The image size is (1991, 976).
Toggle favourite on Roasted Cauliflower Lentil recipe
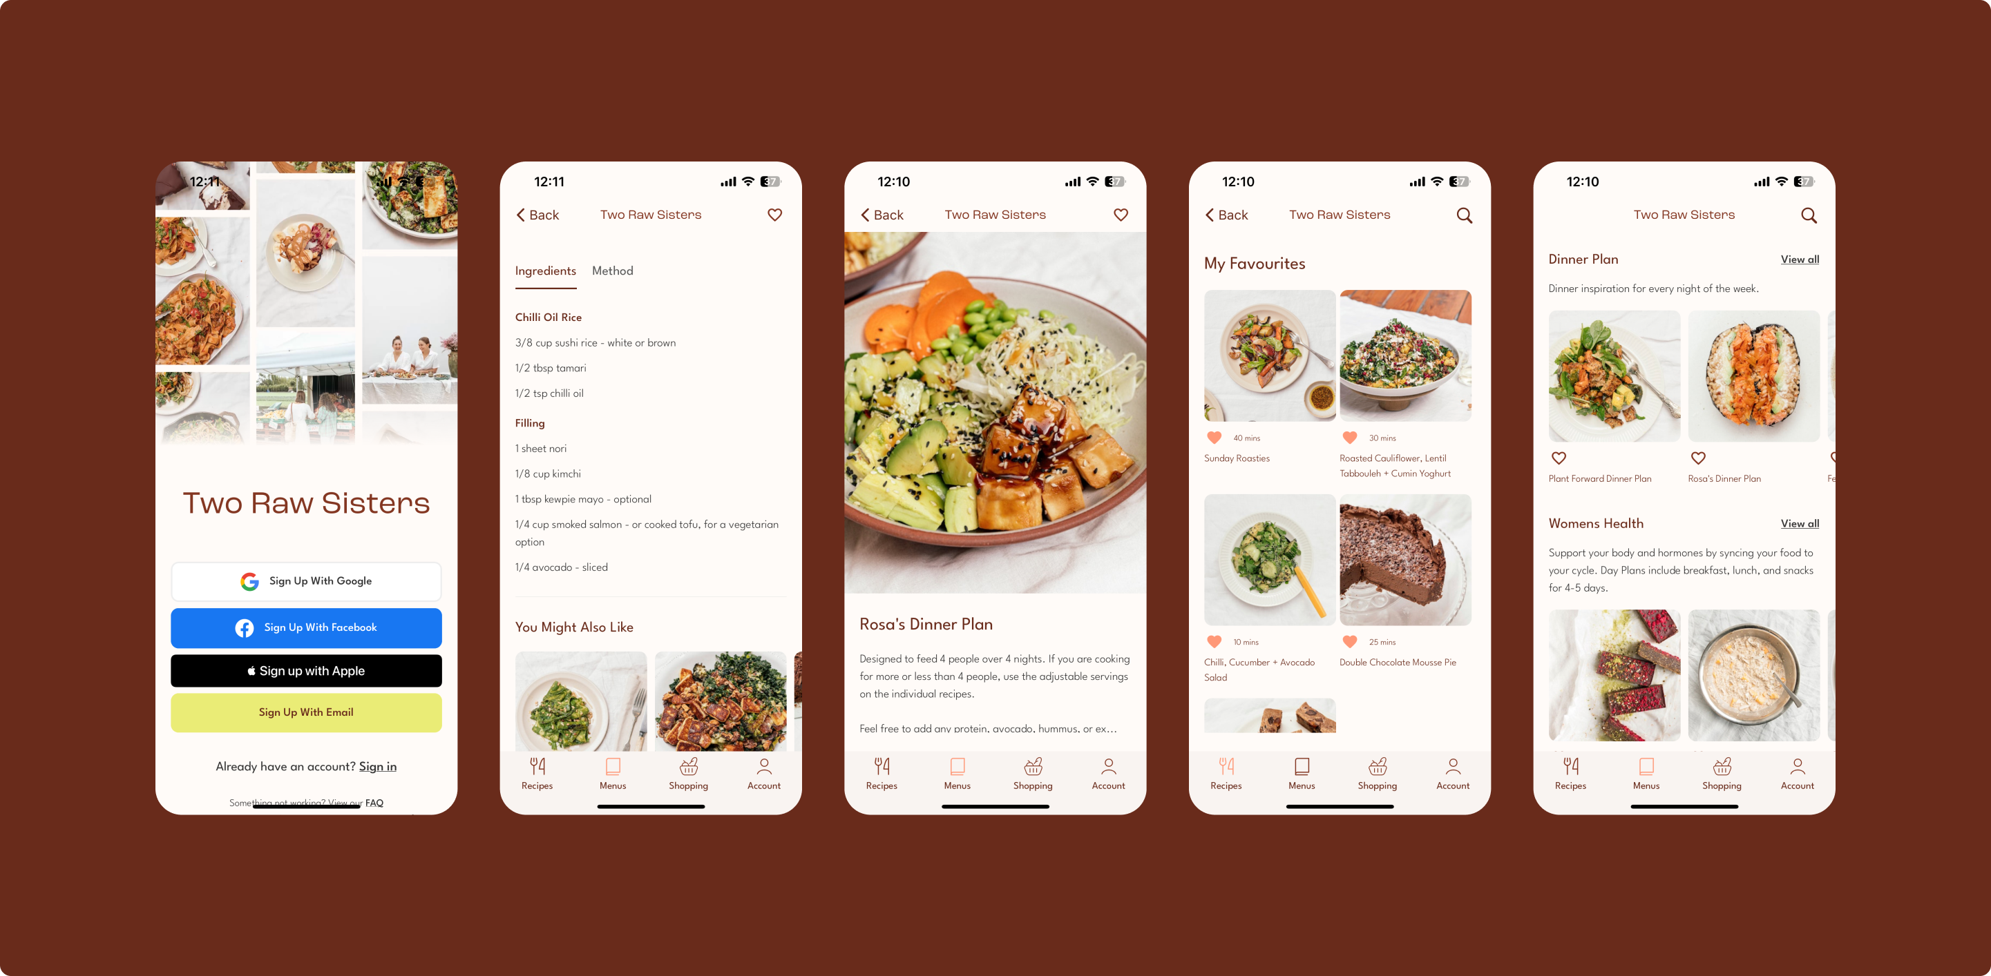pyautogui.click(x=1349, y=437)
